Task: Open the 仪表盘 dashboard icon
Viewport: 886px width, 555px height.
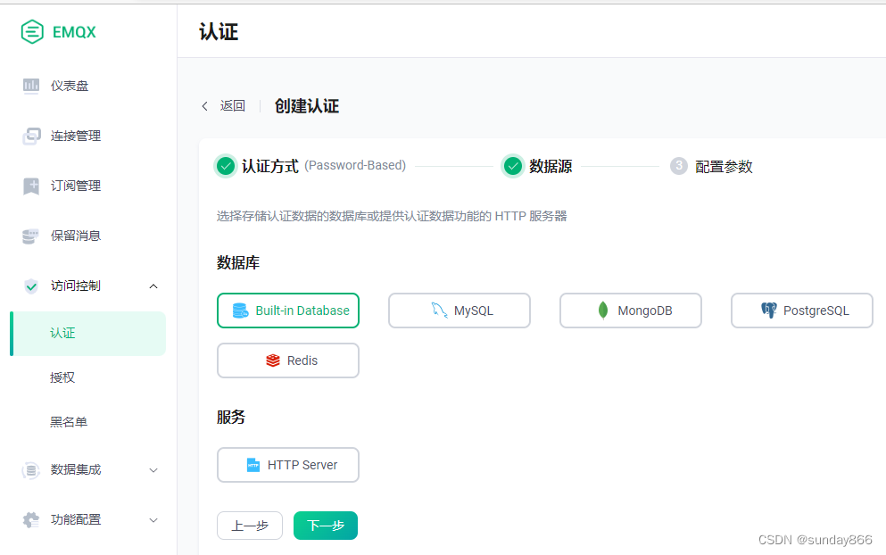Action: 31,85
